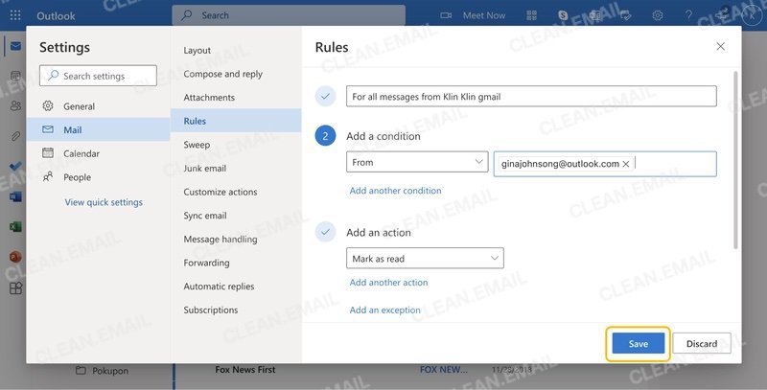The width and height of the screenshot is (767, 390).
Task: Open Mail icon in left app rail
Action: (15, 46)
